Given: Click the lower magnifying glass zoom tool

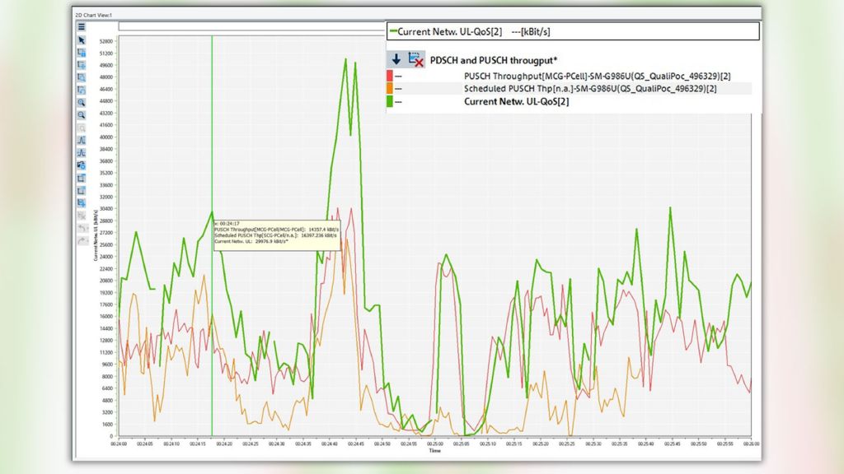Looking at the screenshot, I should [x=82, y=115].
